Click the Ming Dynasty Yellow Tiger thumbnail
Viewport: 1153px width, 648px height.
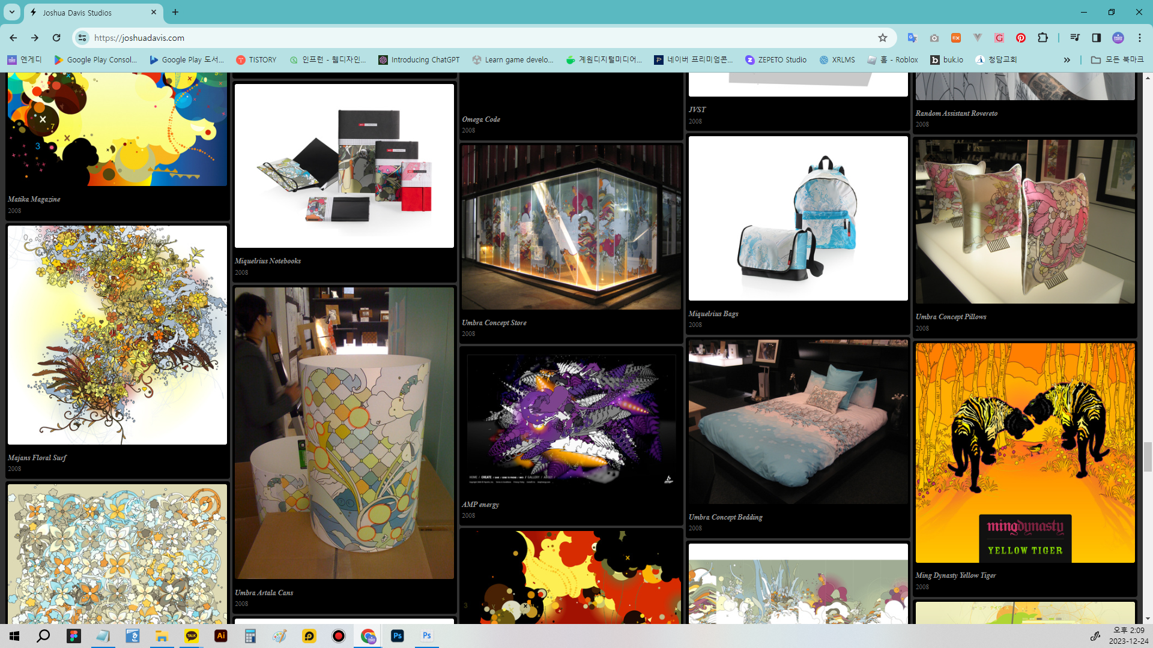(x=1024, y=452)
